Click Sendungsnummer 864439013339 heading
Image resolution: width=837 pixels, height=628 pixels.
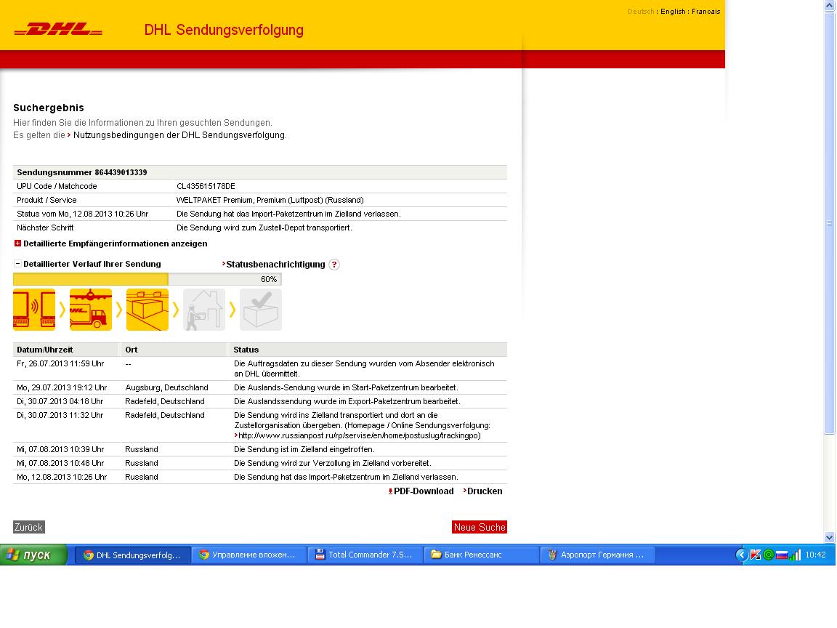point(81,172)
